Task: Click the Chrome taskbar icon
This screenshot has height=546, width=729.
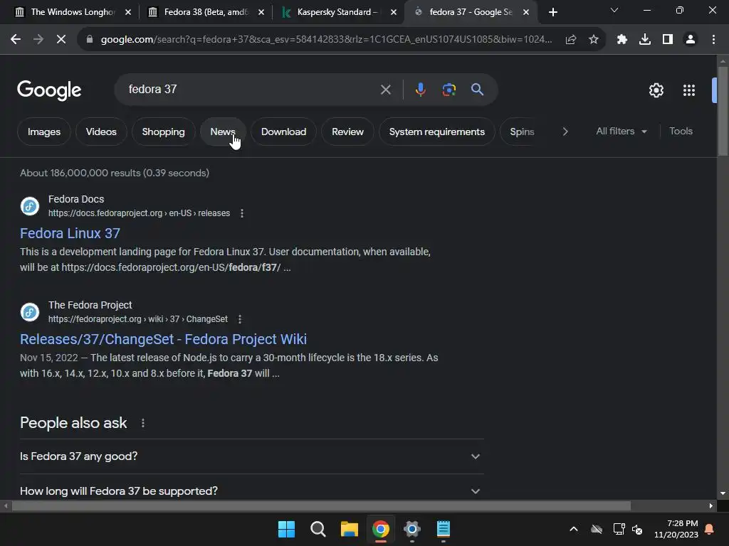Action: click(x=381, y=529)
